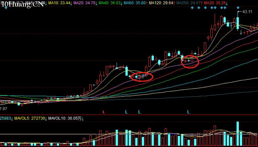258x147 pixels.
Task: Select the MAVOL10: 36.05万 volume label
Action: [66, 118]
